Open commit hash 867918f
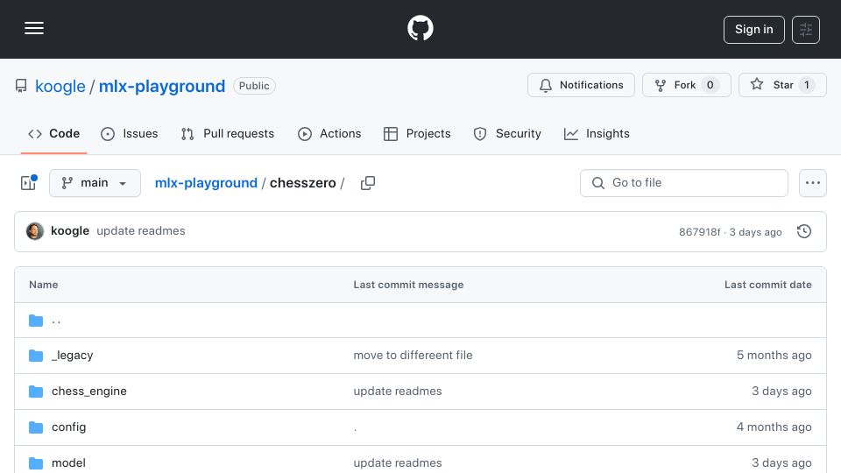Image resolution: width=841 pixels, height=473 pixels. point(699,231)
